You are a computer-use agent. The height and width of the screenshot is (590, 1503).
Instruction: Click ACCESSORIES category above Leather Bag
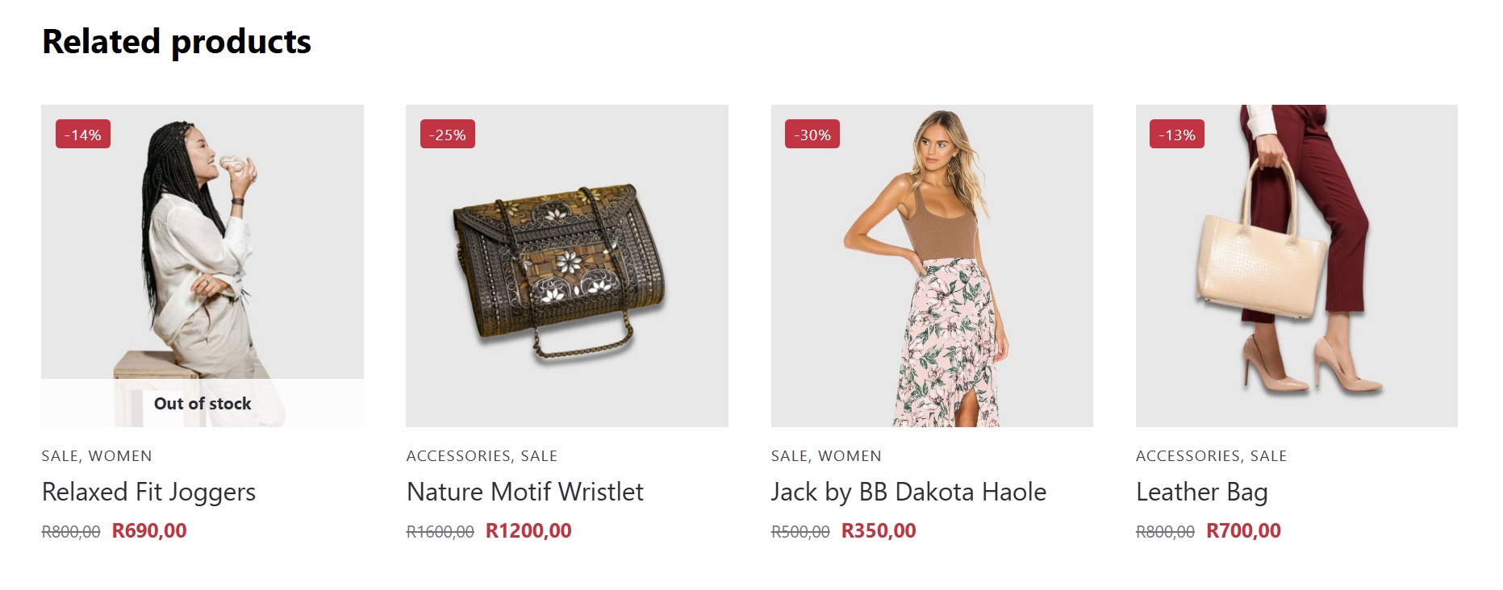click(1188, 456)
